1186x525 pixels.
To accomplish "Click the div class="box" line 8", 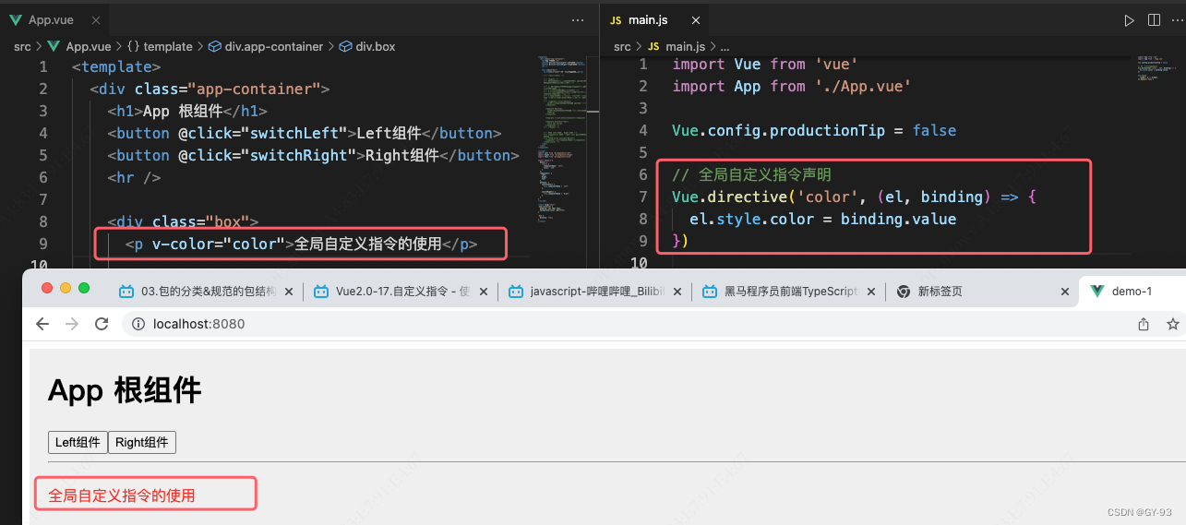I will tap(183, 221).
